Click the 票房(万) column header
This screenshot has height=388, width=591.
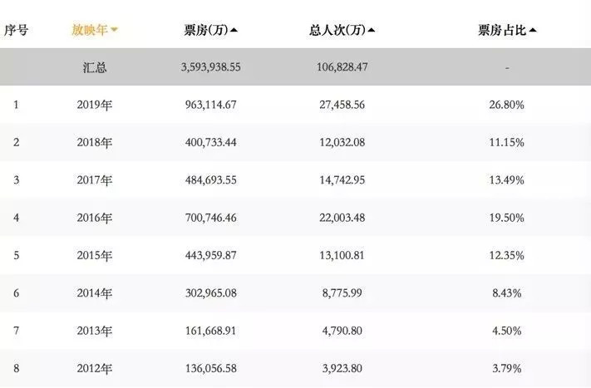tap(206, 30)
